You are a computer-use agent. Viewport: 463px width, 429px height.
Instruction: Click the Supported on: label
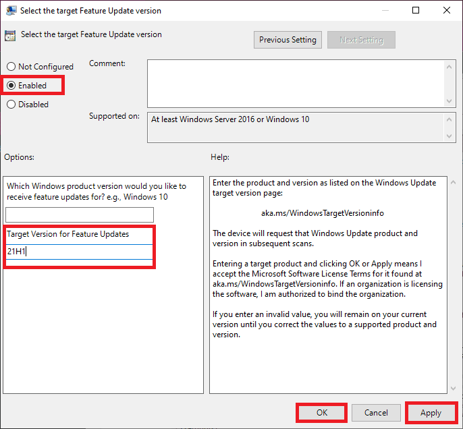114,116
